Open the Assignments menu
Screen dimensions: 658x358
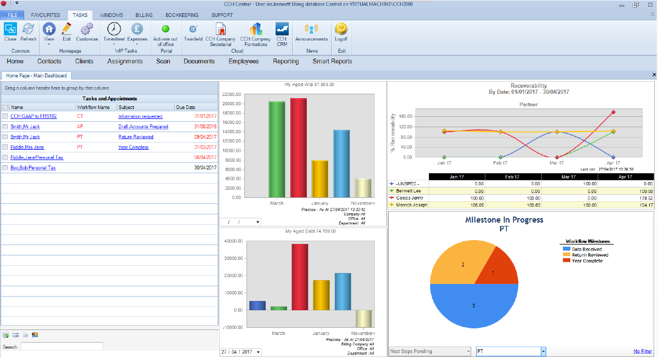coord(125,61)
